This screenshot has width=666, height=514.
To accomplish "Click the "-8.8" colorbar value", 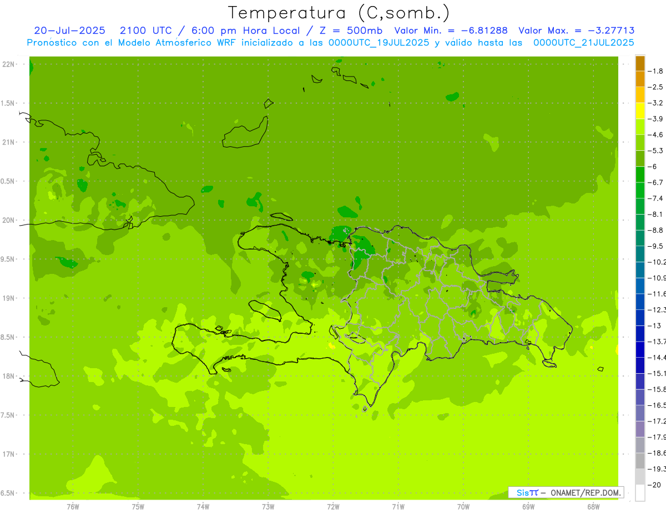I will coord(655,230).
